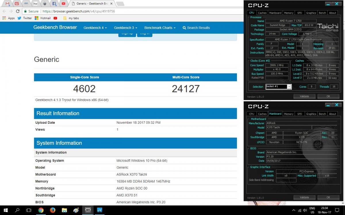Expand the Benchmark Charts dropdown menu
The image size is (345, 215).
pyautogui.click(x=160, y=28)
